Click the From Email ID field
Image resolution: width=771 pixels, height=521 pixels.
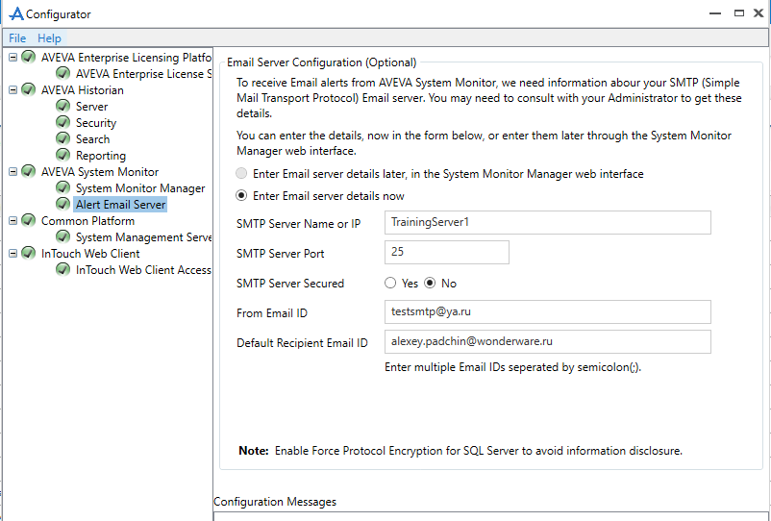[548, 311]
